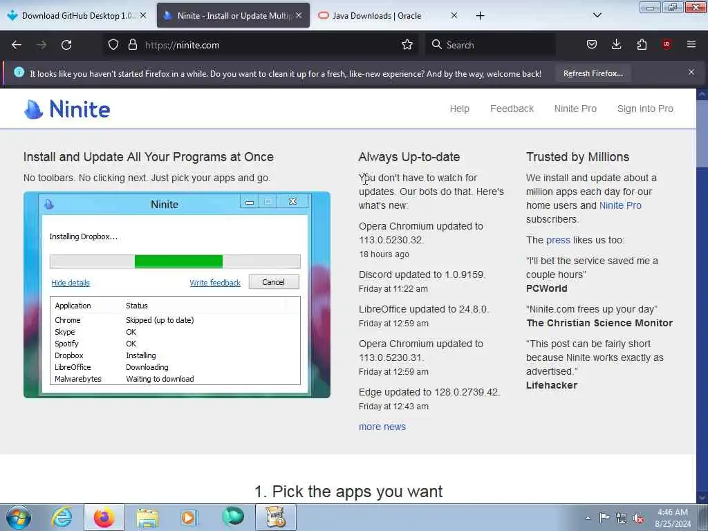Close the Java Downloads Oracle tab
708x531 pixels.
click(454, 15)
